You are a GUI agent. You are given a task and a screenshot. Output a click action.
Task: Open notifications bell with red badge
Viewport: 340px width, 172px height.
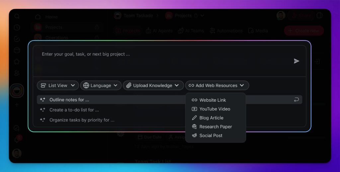point(17,139)
